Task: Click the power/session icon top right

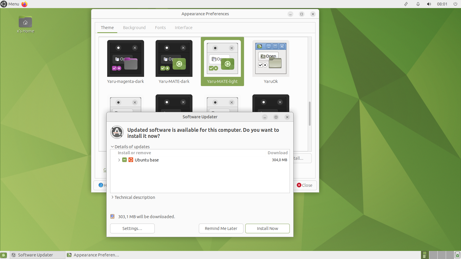Action: pyautogui.click(x=455, y=4)
